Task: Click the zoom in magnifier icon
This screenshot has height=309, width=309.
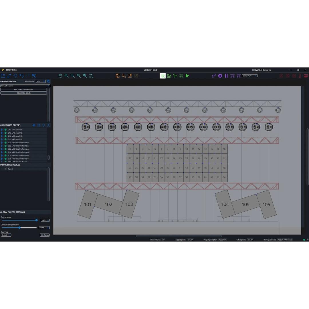Action: [x=66, y=76]
